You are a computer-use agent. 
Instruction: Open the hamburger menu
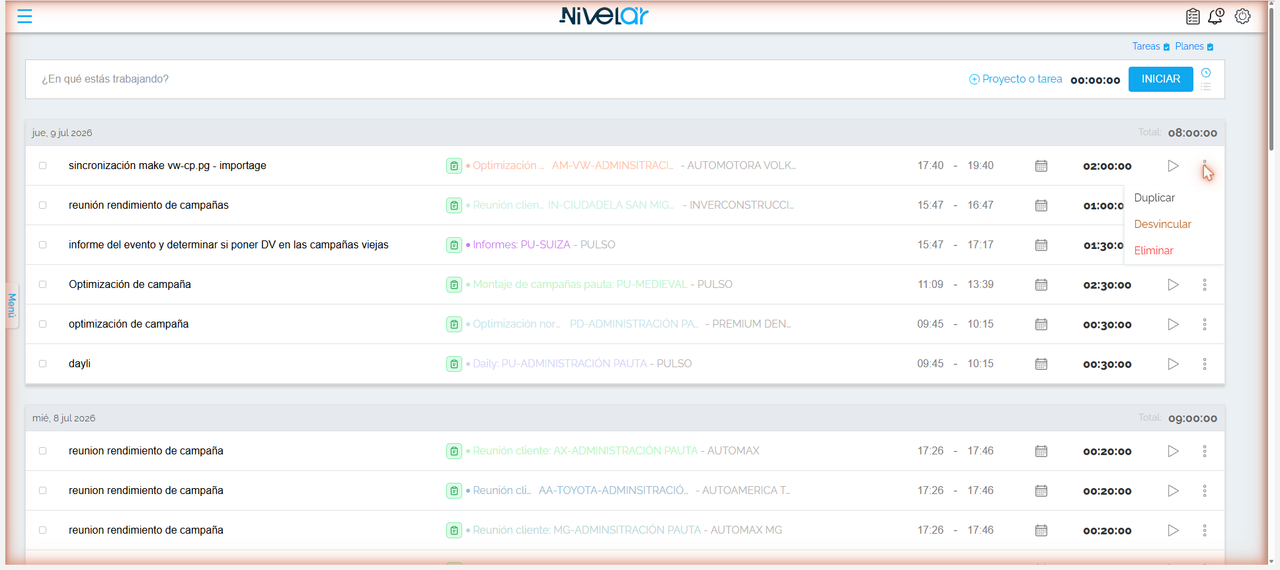click(x=24, y=17)
